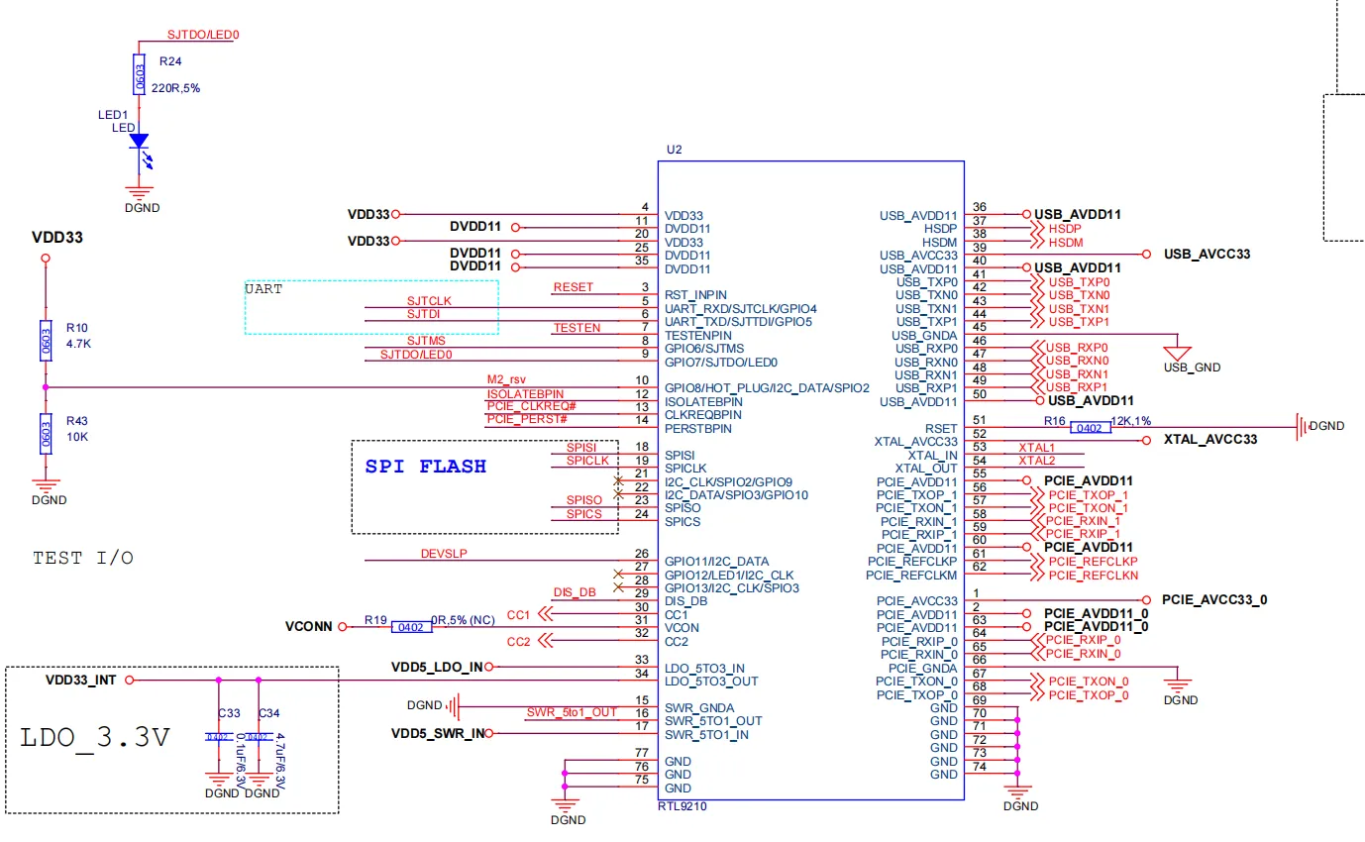Select the R10 4.7K resistor symbol
Screen dimensions: 1365x842
pyautogui.click(x=45, y=340)
